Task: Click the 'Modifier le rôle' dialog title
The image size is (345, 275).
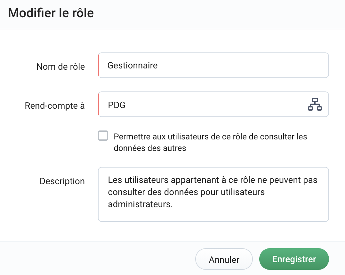Action: [51, 13]
